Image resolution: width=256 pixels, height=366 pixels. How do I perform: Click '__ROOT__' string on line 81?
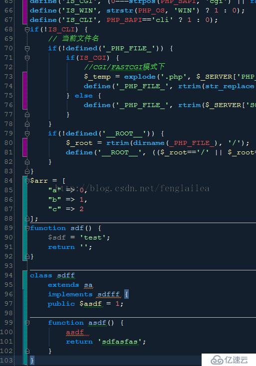[x=120, y=152]
